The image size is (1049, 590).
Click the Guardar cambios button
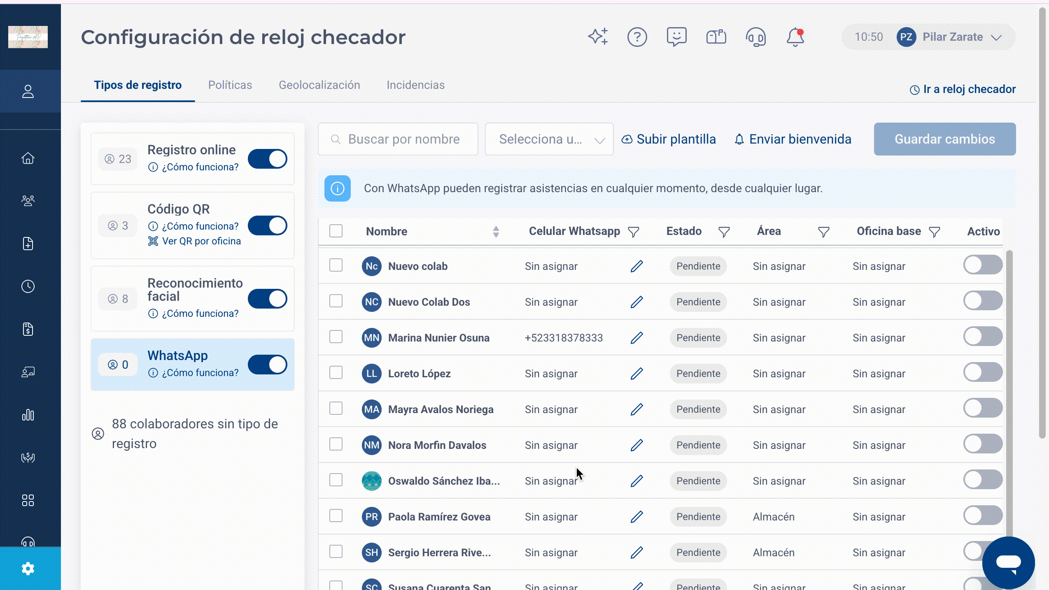[945, 139]
